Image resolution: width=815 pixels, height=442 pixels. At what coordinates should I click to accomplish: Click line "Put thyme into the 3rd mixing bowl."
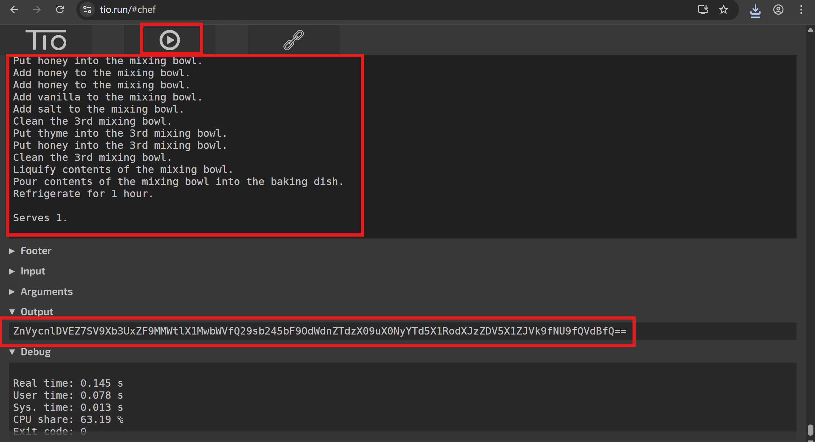120,133
